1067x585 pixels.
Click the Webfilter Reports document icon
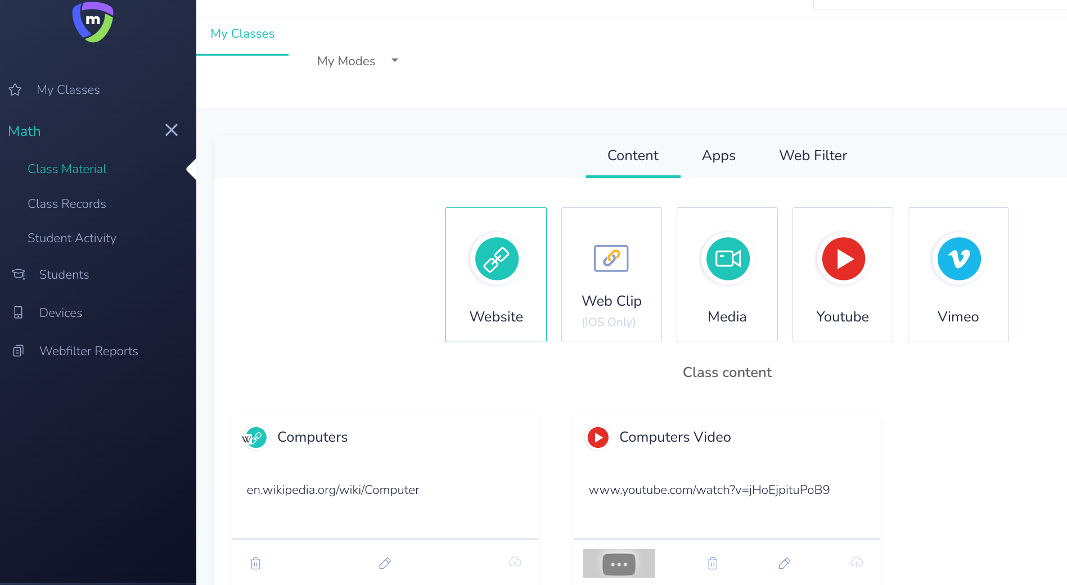(19, 351)
